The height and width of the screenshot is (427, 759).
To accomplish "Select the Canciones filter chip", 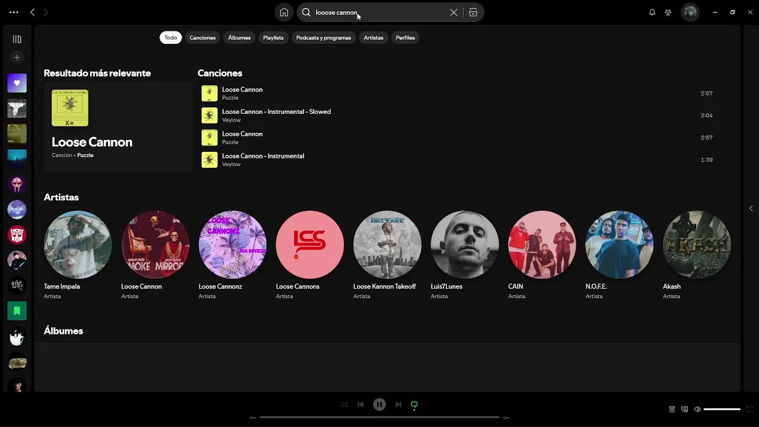I will point(203,37).
